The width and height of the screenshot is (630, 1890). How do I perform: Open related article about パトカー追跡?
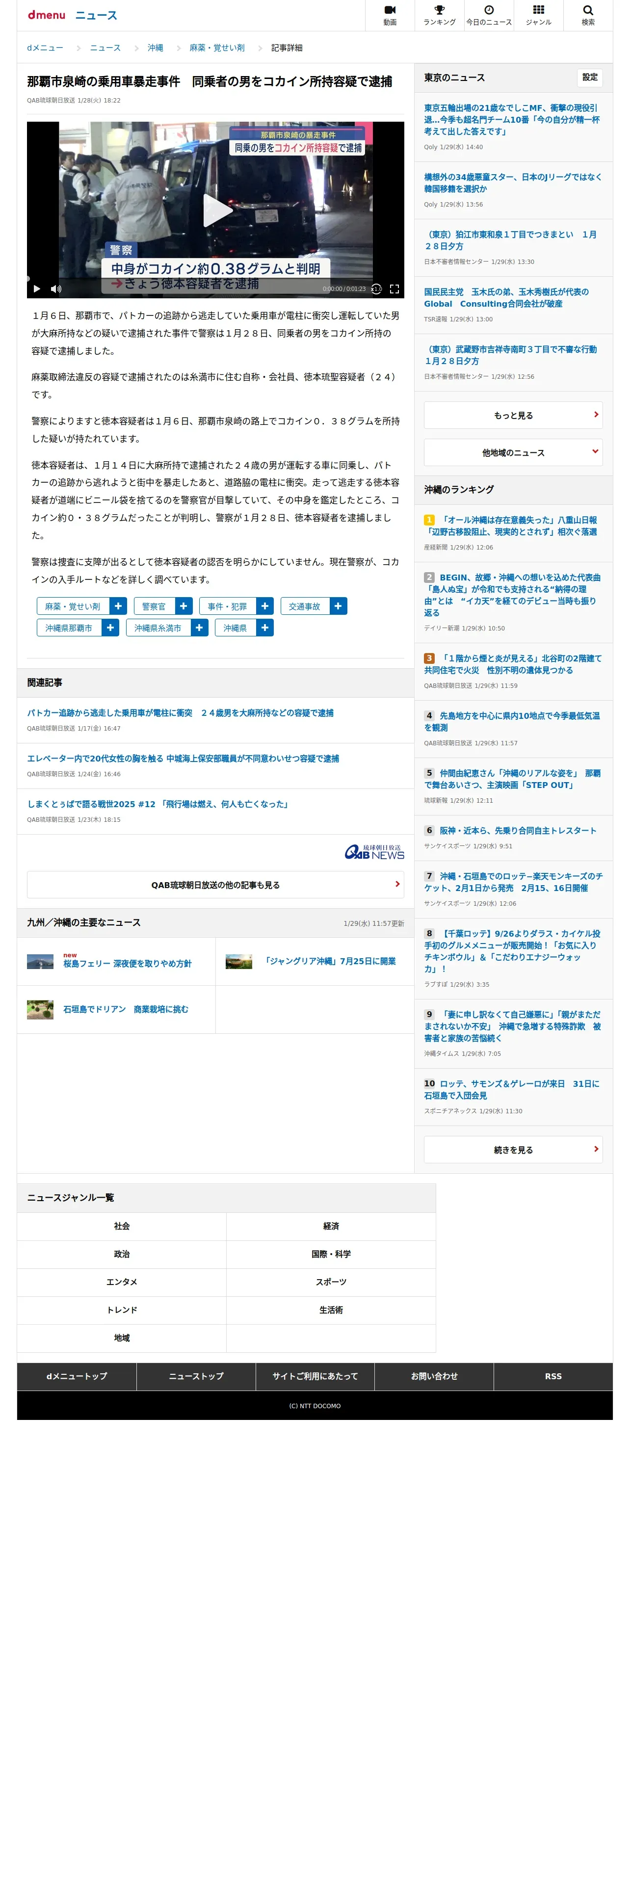181,713
